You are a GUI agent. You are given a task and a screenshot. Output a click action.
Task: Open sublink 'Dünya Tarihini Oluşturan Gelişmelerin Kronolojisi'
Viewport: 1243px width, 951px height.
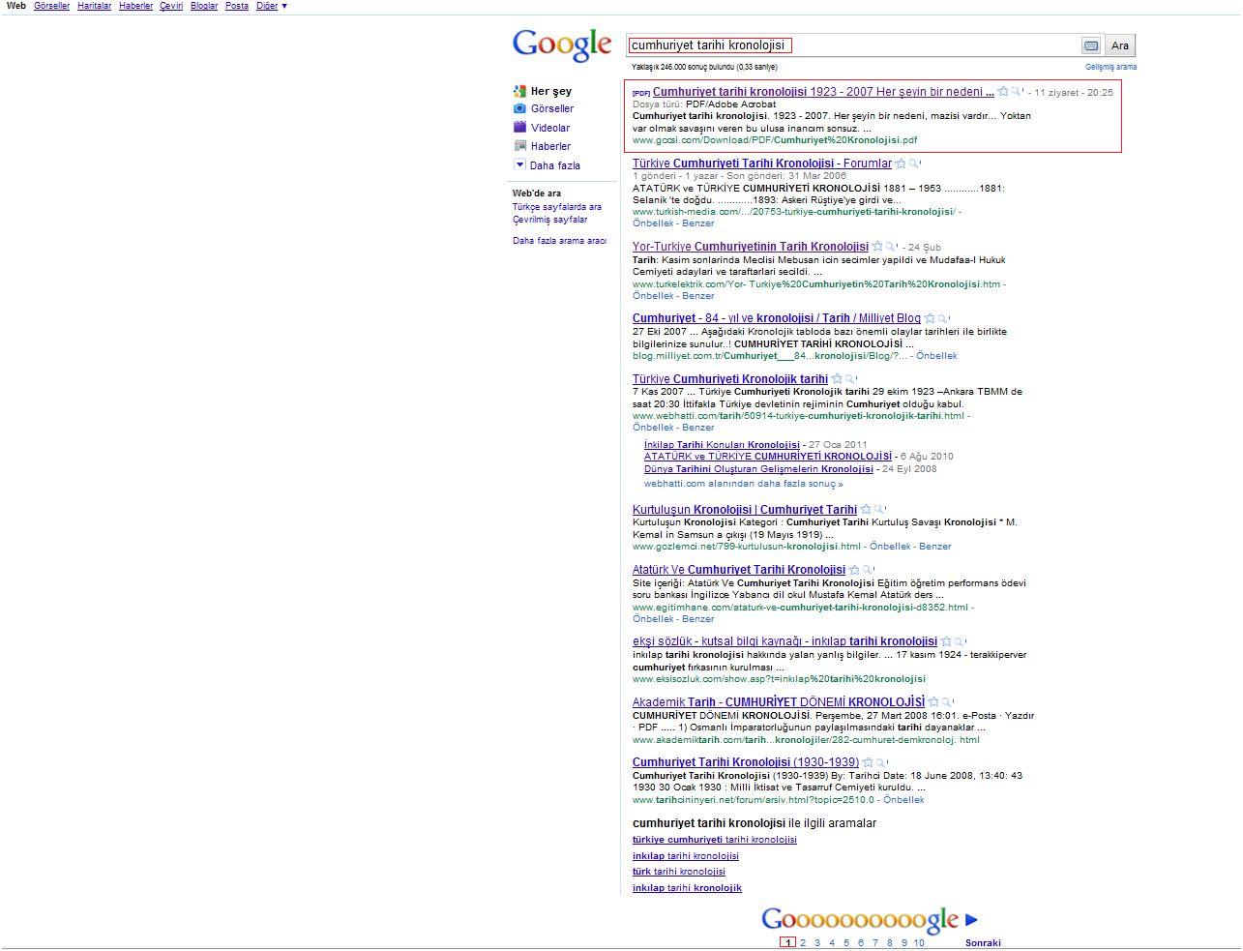pos(759,469)
